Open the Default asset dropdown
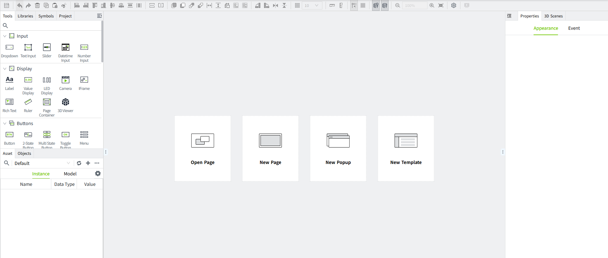The image size is (608, 258). pyautogui.click(x=42, y=163)
